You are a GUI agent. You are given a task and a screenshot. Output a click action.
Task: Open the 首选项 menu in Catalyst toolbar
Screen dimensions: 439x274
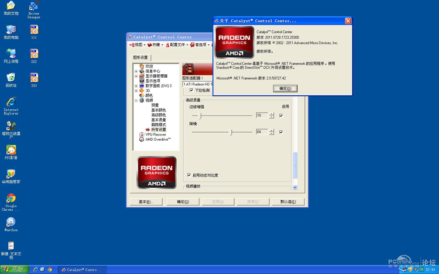click(200, 44)
